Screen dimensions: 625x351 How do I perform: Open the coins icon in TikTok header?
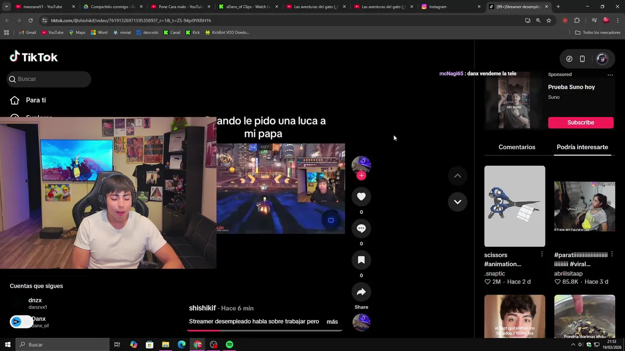point(569,59)
